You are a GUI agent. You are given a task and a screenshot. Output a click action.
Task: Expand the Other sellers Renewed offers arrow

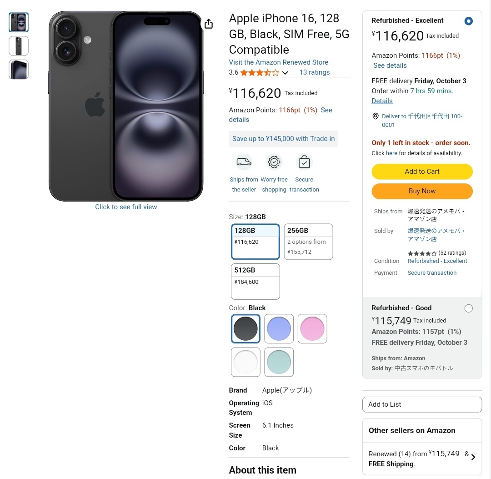pyautogui.click(x=473, y=457)
